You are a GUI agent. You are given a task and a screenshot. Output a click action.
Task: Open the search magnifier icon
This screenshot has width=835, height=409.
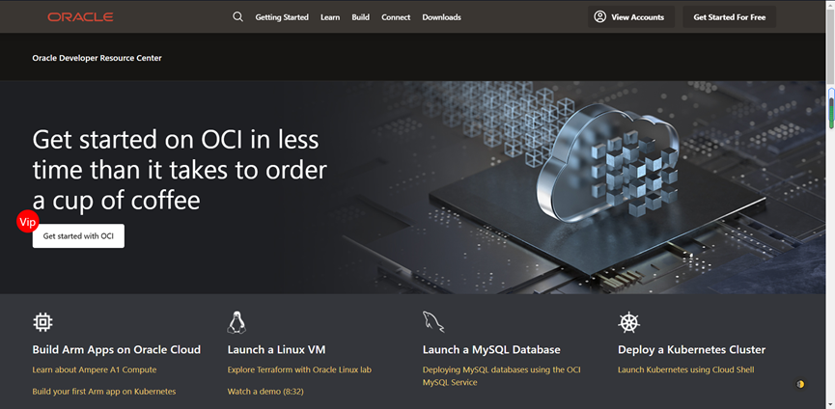click(238, 17)
